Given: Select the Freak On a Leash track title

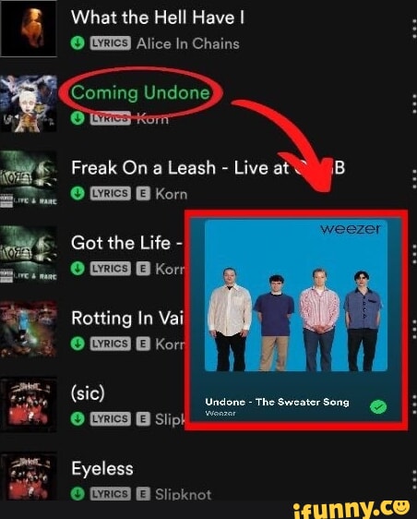Looking at the screenshot, I should 208,167.
